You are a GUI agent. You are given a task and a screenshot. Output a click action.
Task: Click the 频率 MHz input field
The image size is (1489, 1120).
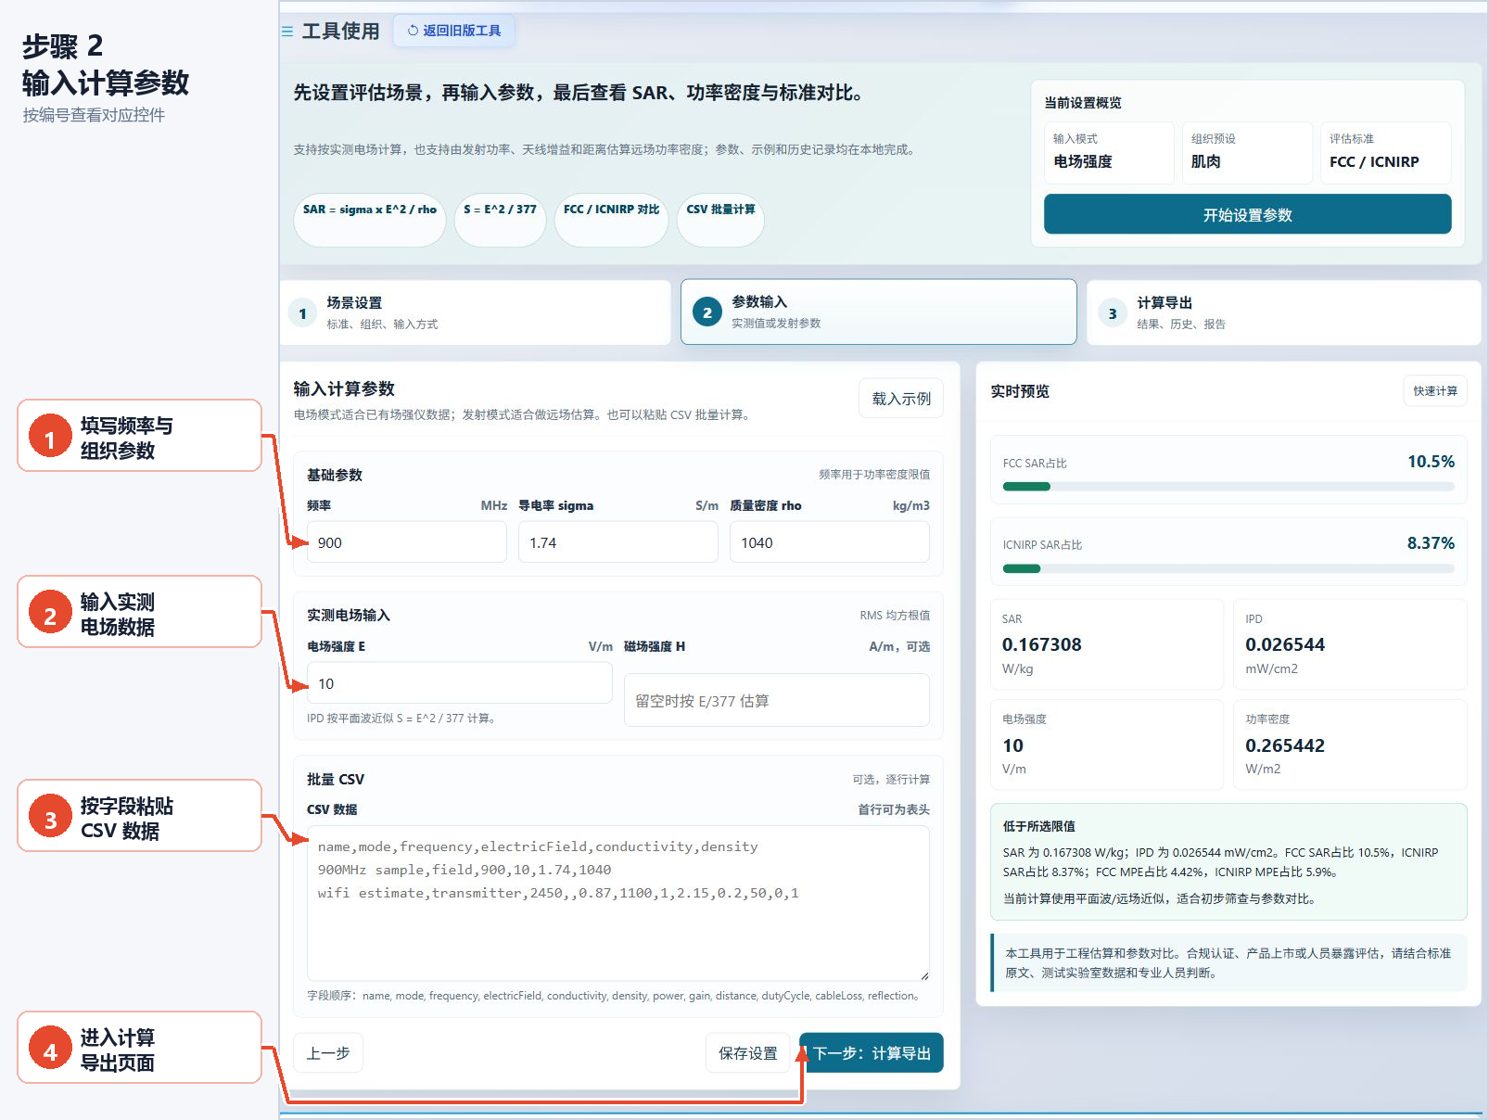click(x=407, y=542)
